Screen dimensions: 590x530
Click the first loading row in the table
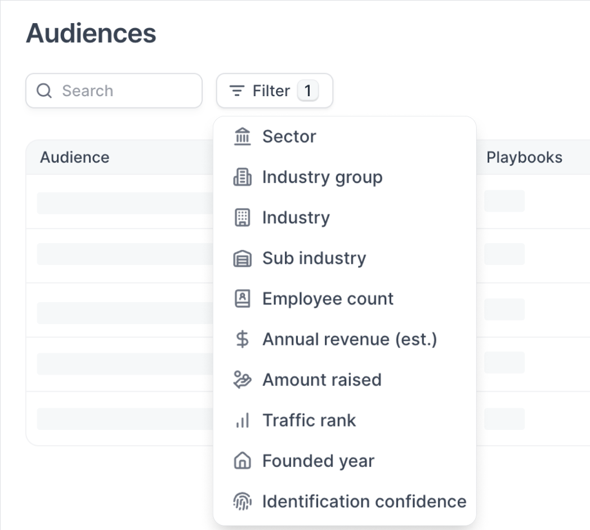pos(124,203)
